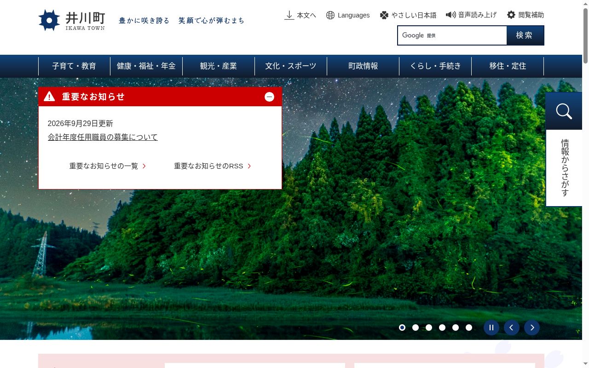589x368 pixels.
Task: Select the sixth slide indicator dot
Action: 469,328
